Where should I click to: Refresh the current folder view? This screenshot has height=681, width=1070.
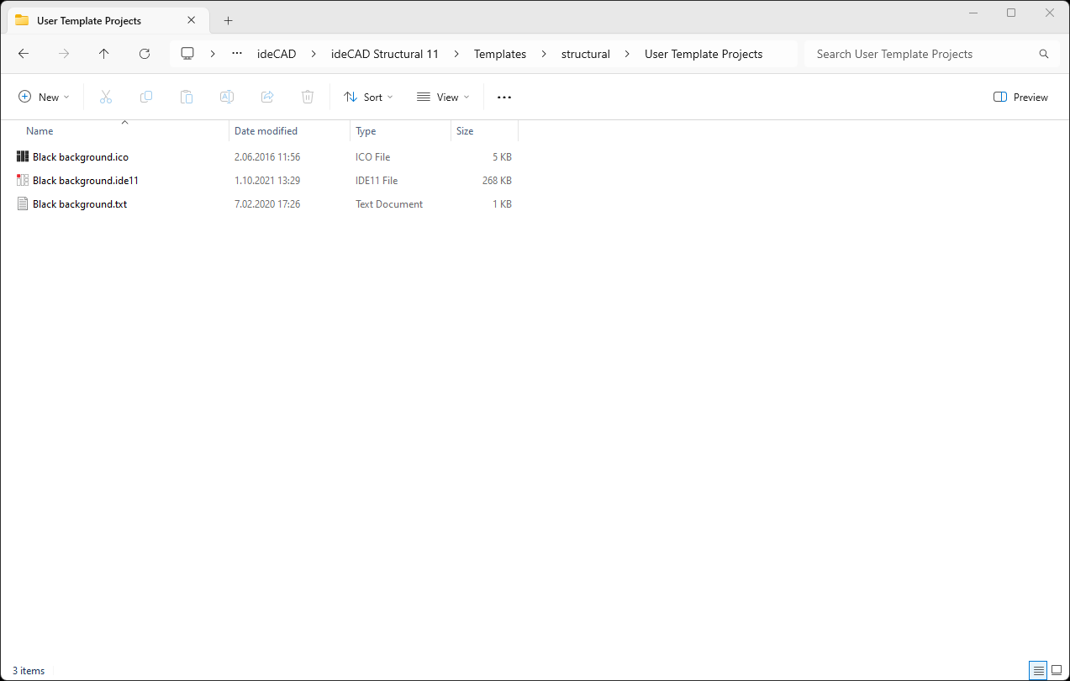pyautogui.click(x=145, y=54)
